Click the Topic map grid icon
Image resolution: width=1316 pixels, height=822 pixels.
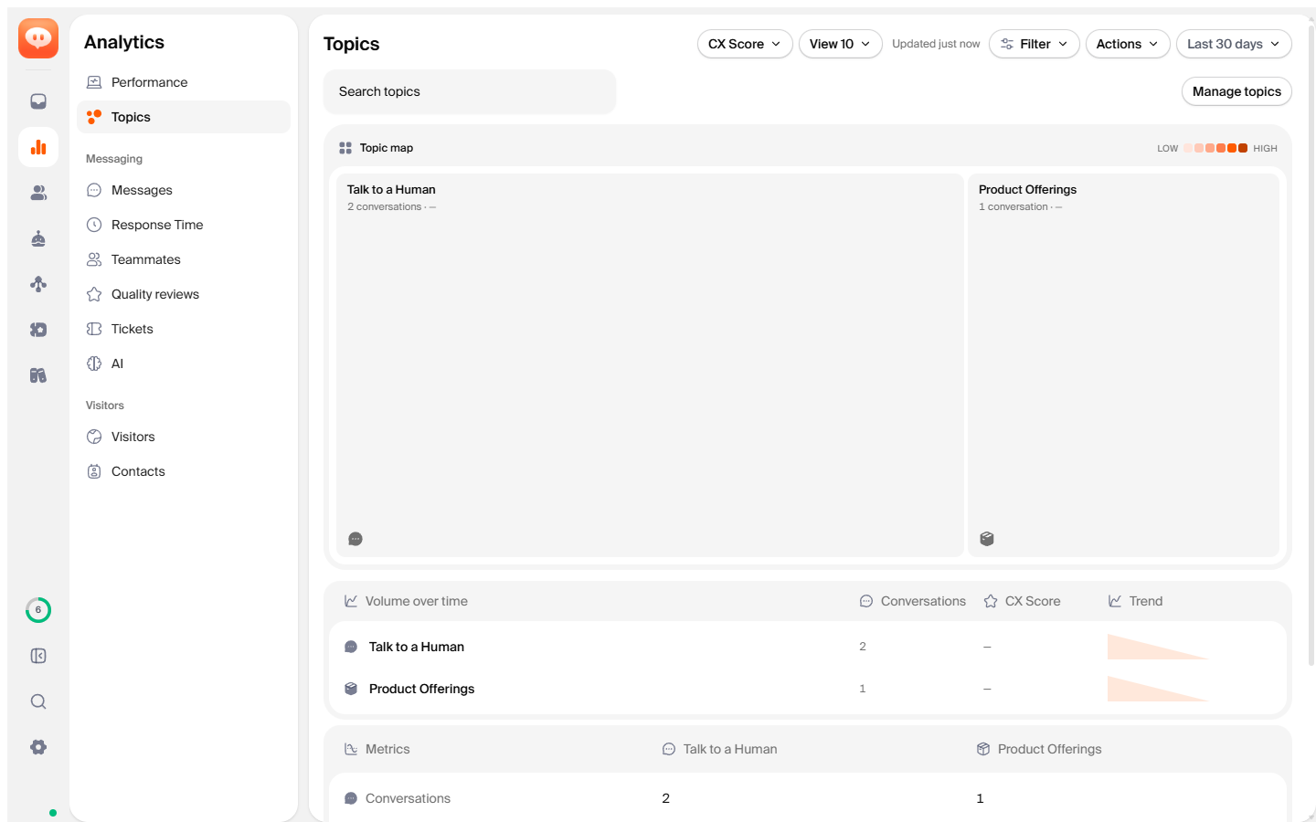pyautogui.click(x=345, y=148)
